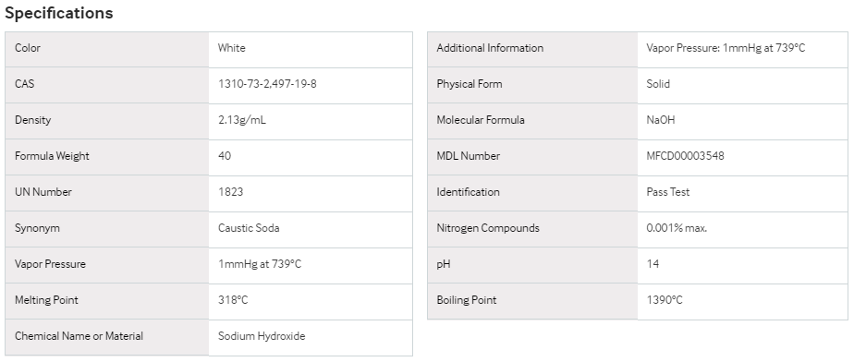Click the Color label cell
The width and height of the screenshot is (854, 362).
(107, 48)
